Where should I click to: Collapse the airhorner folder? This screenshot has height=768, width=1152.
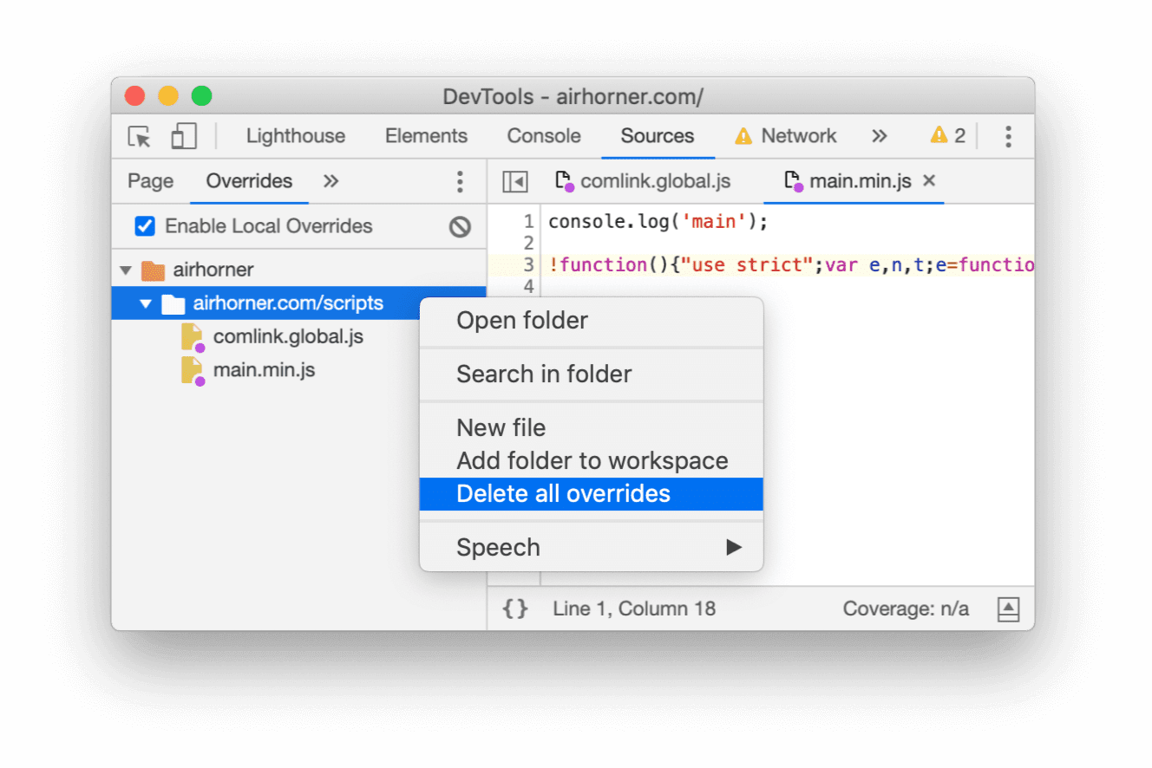coord(125,270)
